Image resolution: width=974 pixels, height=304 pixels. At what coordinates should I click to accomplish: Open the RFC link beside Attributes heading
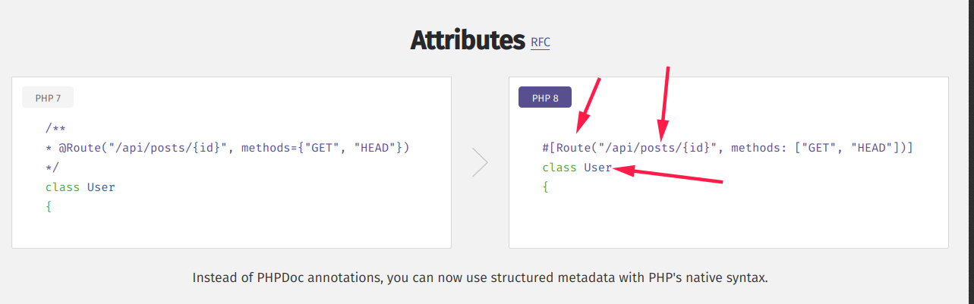[540, 42]
